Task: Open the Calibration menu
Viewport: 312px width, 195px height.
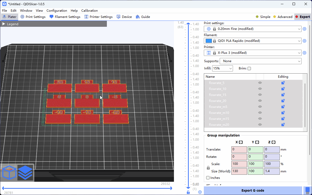Action: click(89, 11)
